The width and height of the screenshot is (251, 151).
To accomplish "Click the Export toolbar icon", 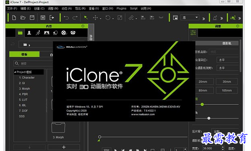I will pos(51,18).
